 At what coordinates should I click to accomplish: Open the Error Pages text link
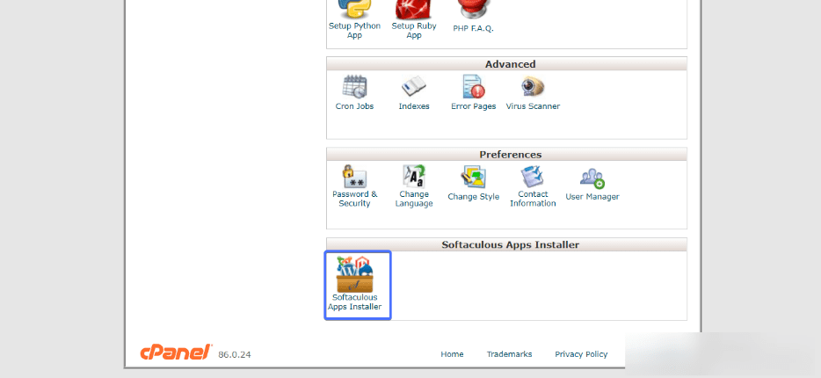[x=473, y=106]
